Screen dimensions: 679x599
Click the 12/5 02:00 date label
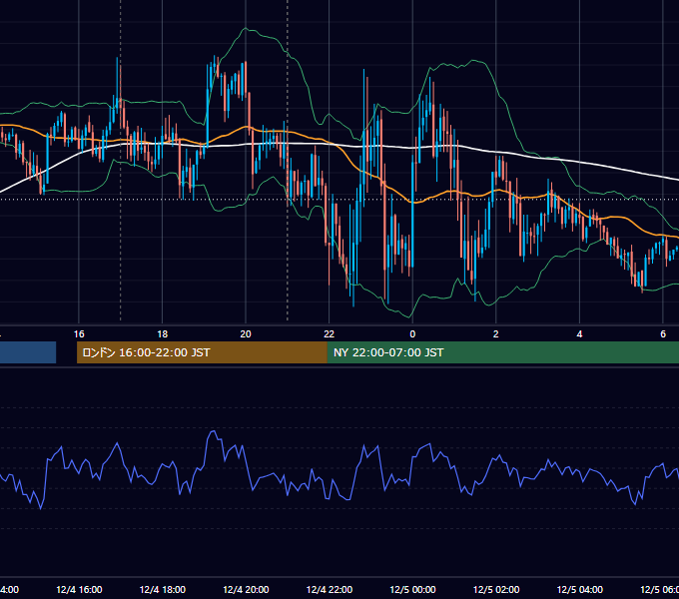point(496,590)
